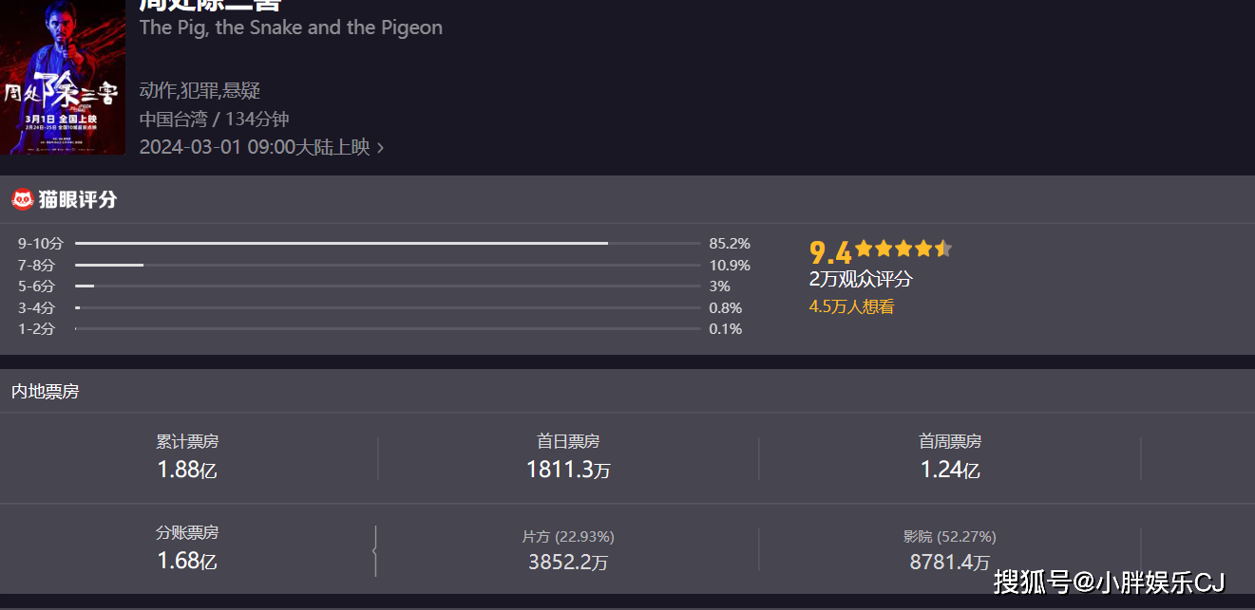Screen dimensions: 1255x610
Task: Click the 影院 (52.27%) share value
Action: (949, 562)
